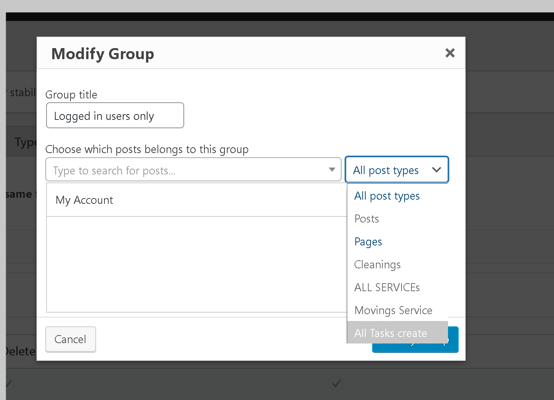Choose the Posts option

(397, 219)
